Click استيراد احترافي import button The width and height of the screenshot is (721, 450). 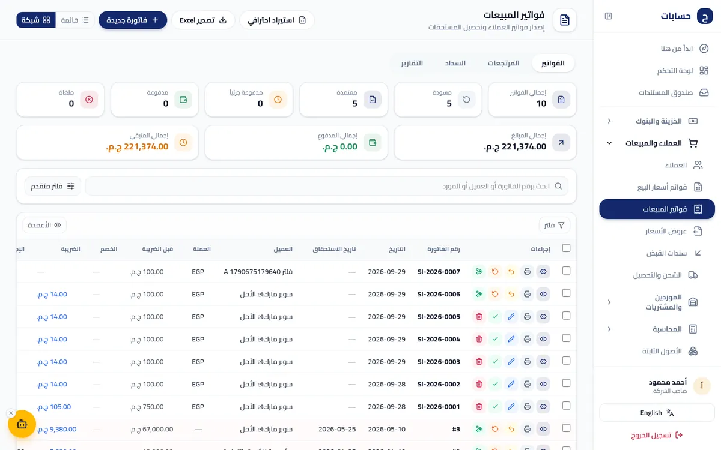277,20
